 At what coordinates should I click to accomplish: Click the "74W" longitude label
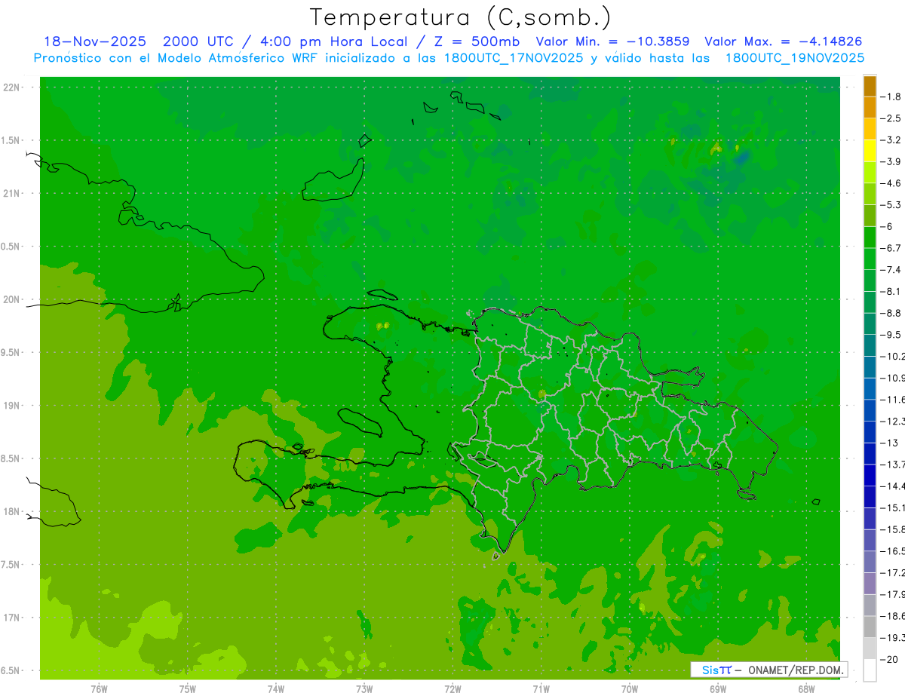point(276,689)
